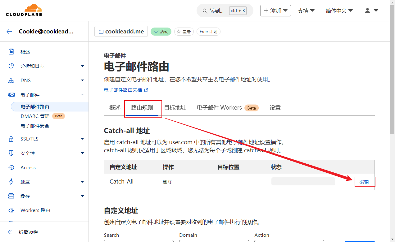Screen dimensions: 395x242
Task: Collapse the 电子邮件 sidebar section
Action: pyautogui.click(x=82, y=95)
